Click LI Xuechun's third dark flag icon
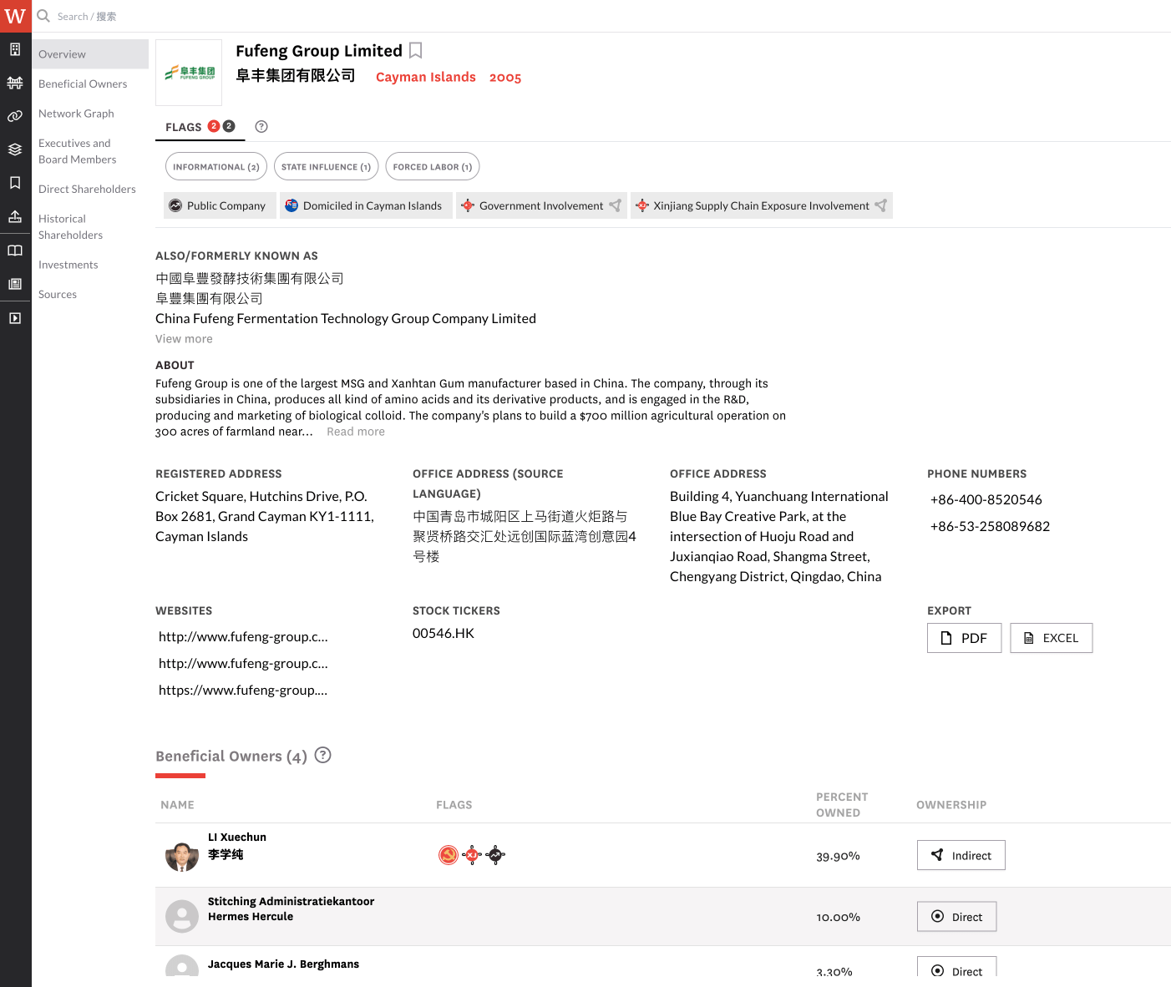 (x=495, y=855)
